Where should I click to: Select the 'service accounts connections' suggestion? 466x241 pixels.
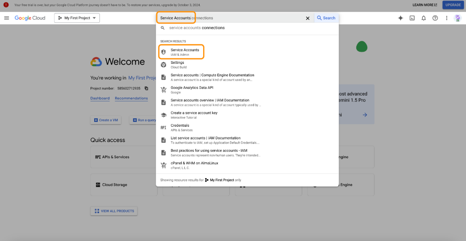[247, 28]
